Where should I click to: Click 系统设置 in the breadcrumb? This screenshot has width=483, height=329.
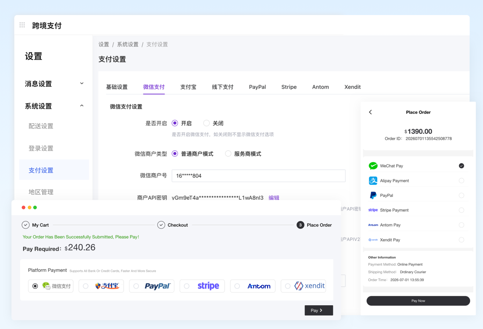tap(128, 44)
